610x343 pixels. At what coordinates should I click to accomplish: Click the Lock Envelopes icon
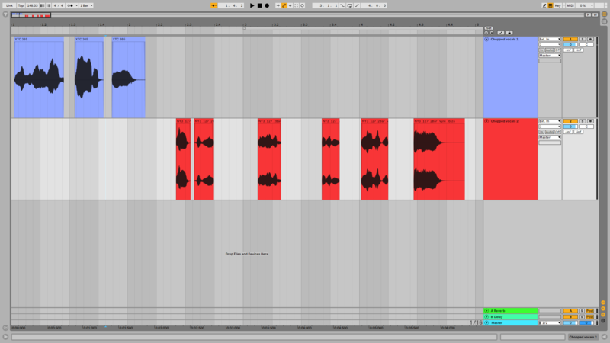coord(509,33)
